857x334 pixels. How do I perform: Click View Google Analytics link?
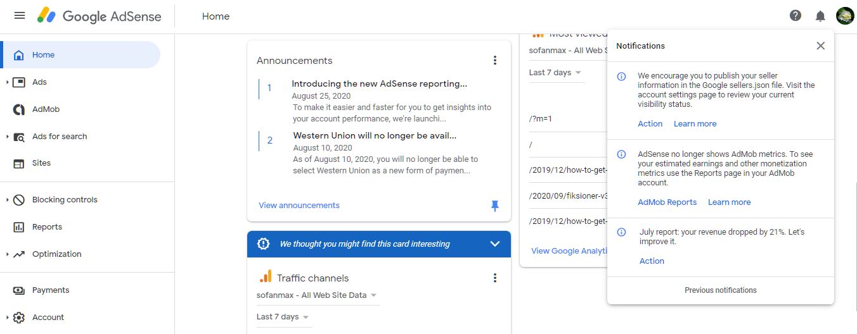(x=569, y=251)
